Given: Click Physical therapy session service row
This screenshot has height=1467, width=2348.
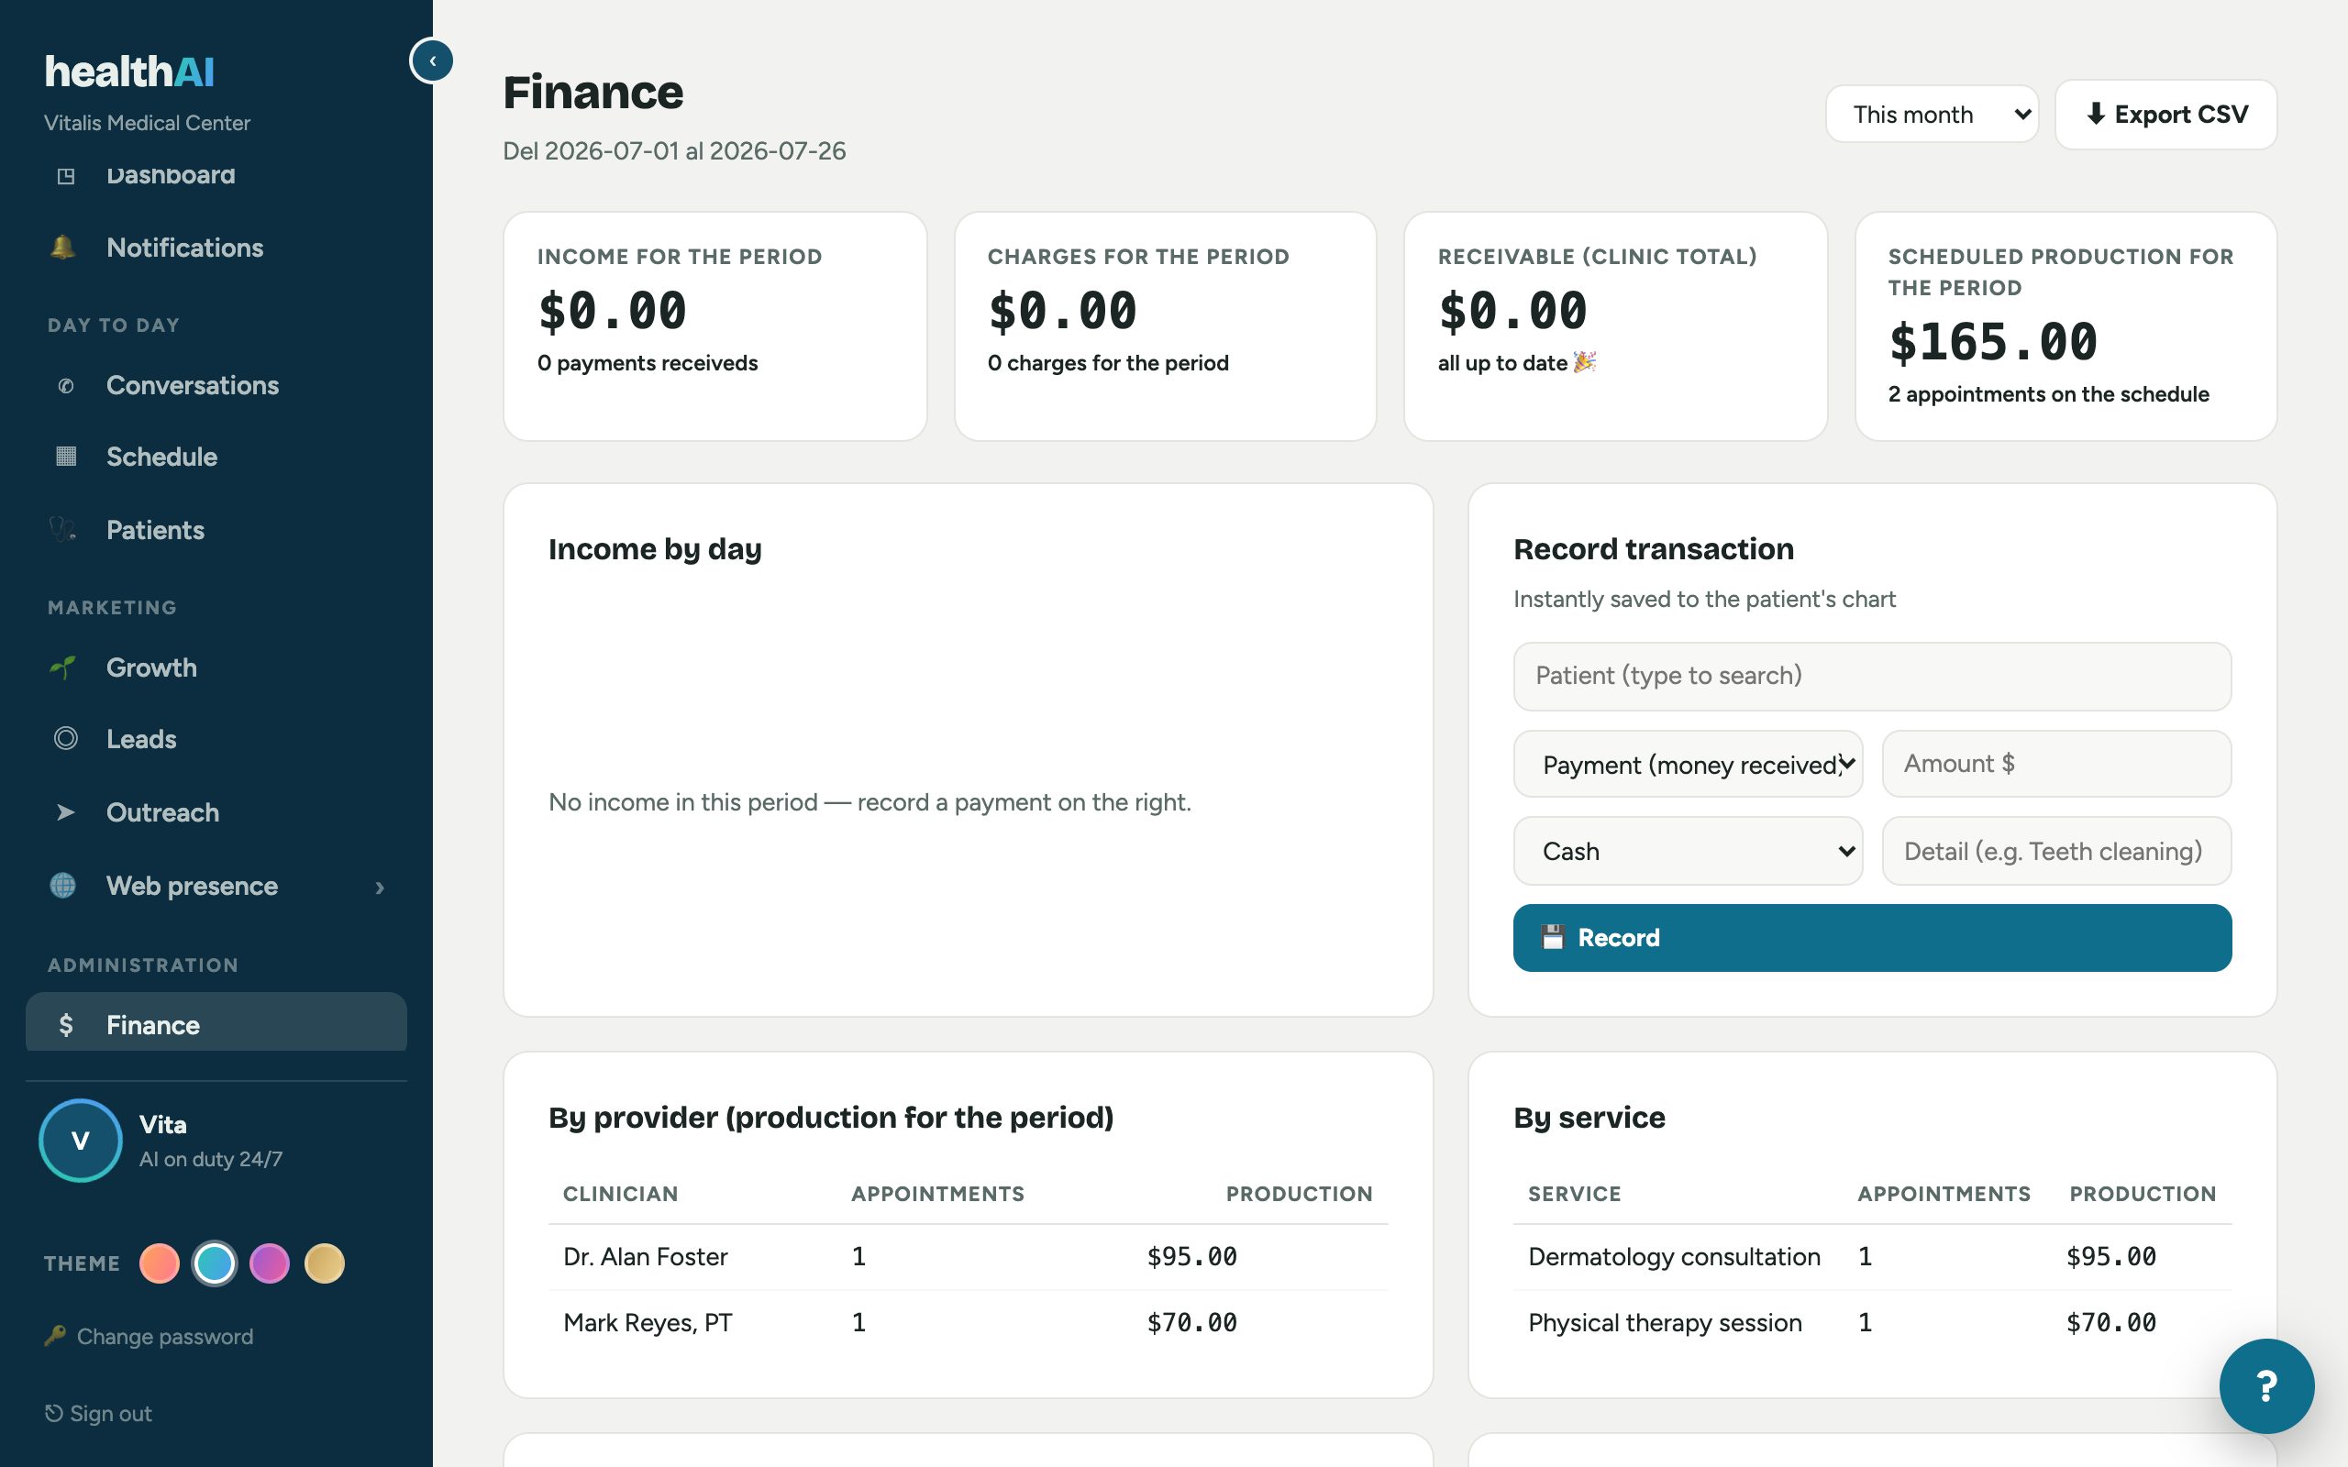Looking at the screenshot, I should [1872, 1322].
